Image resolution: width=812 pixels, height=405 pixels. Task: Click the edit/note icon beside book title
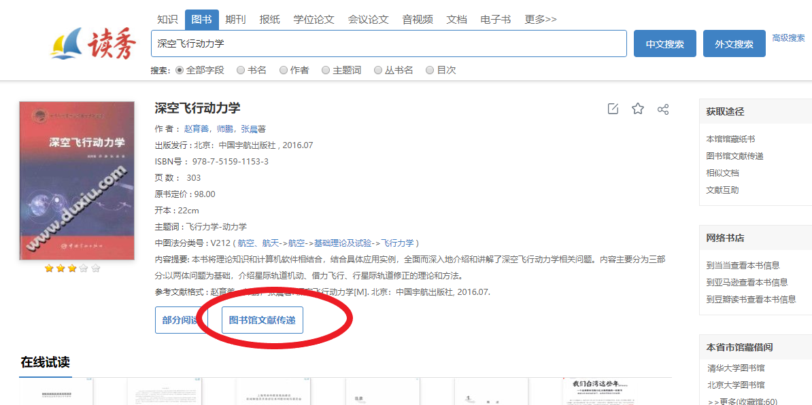coord(613,109)
